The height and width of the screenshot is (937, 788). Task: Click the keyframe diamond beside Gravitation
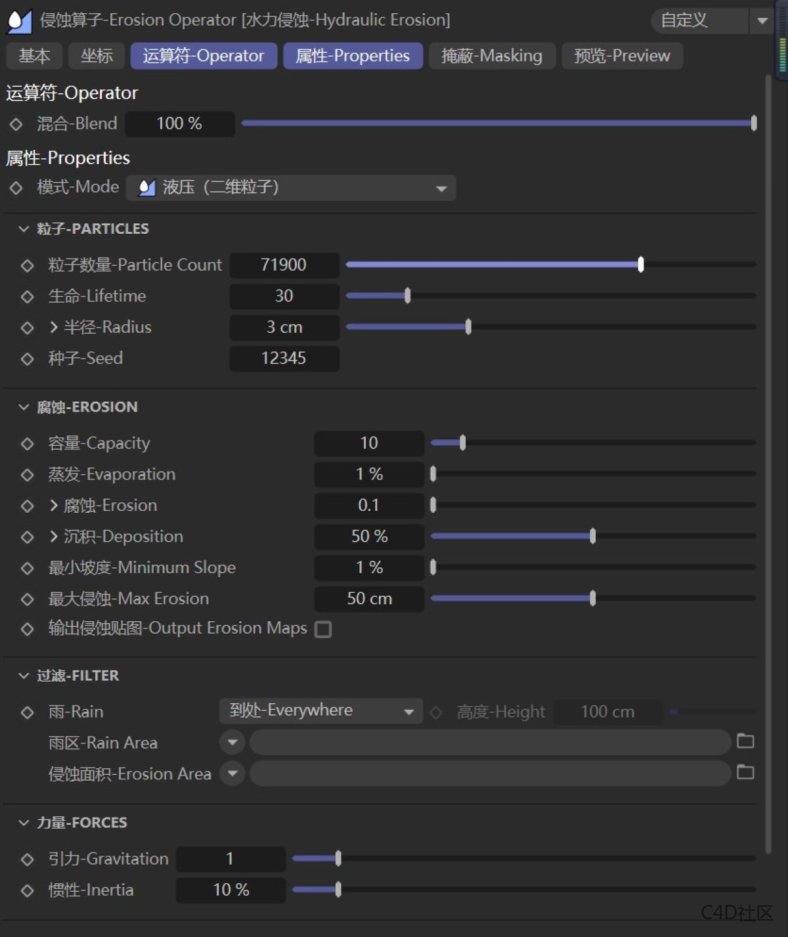[27, 859]
